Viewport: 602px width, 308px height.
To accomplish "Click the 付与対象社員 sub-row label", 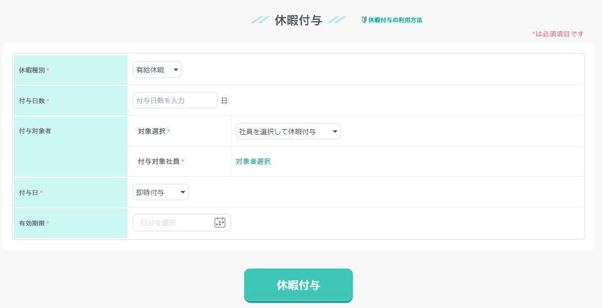I will click(159, 161).
